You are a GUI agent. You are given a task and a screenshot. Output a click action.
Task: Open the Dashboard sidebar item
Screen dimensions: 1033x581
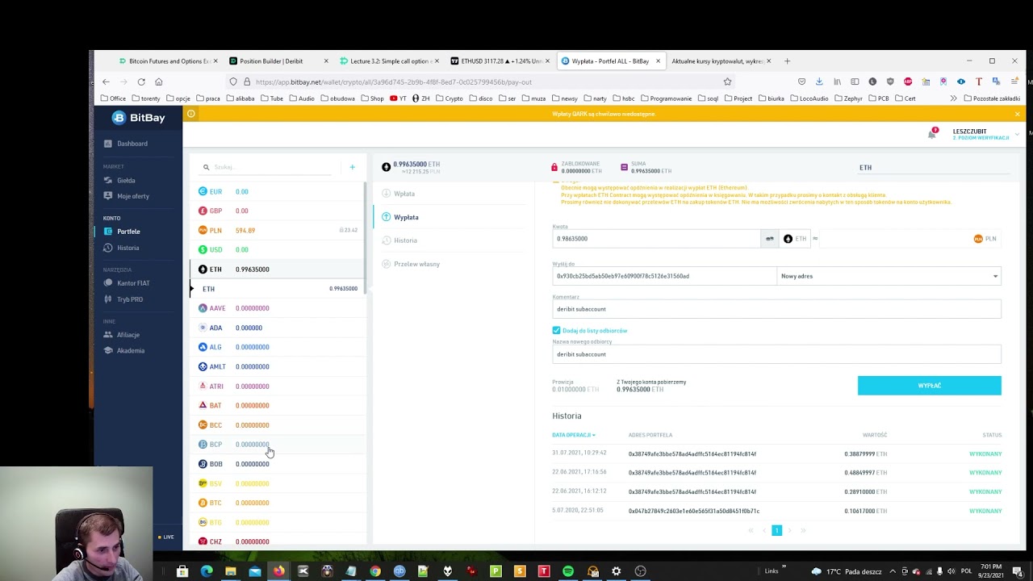pyautogui.click(x=126, y=144)
